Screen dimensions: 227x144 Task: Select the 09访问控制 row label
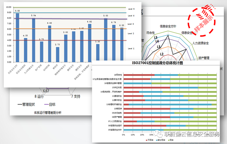pos(117,113)
